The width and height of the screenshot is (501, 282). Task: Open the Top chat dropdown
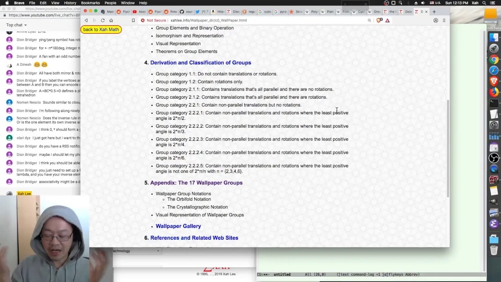pos(16,25)
